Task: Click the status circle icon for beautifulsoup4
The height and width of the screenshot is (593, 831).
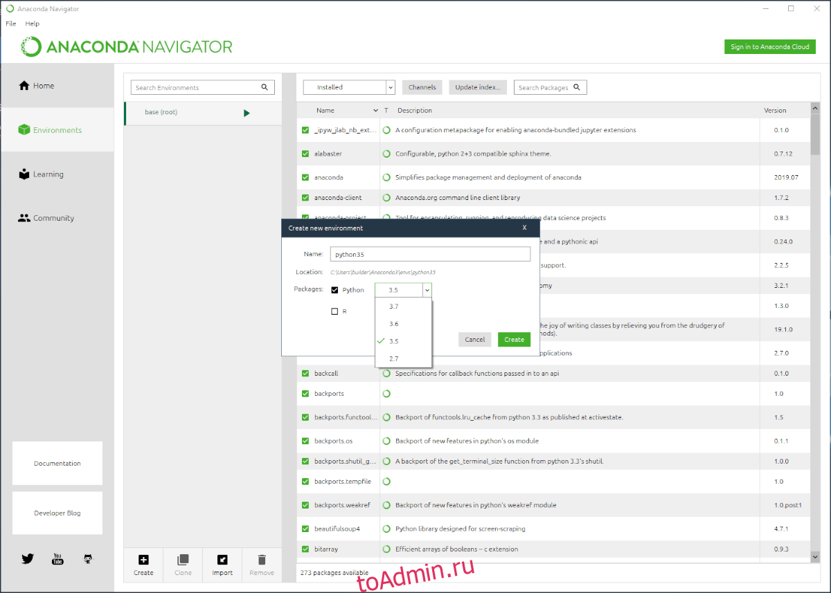Action: 387,529
